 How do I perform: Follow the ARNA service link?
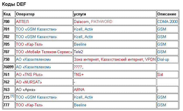point(79,90)
